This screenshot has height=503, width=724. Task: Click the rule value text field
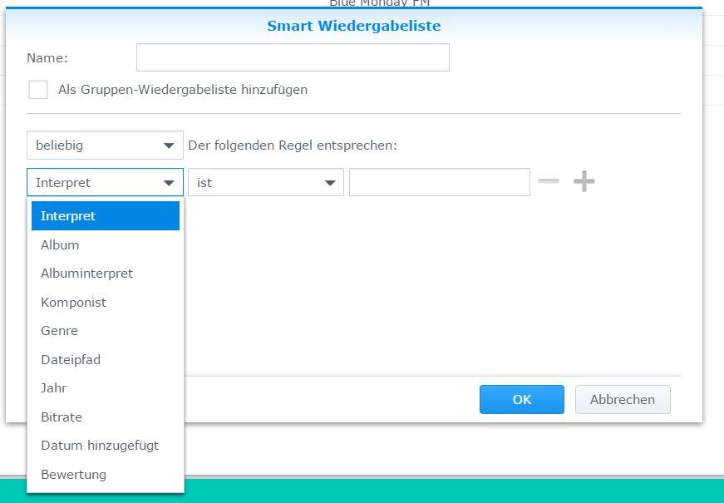point(440,182)
